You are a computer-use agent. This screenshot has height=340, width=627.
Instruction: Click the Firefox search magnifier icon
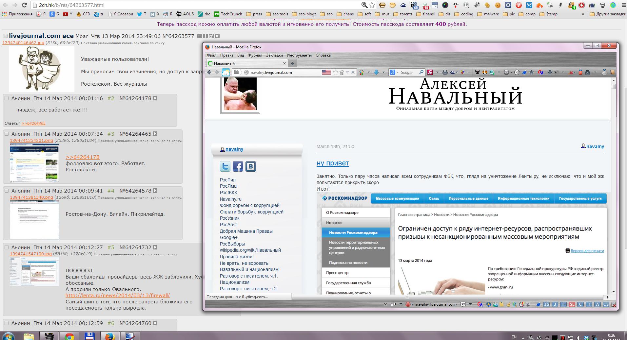[x=421, y=72]
